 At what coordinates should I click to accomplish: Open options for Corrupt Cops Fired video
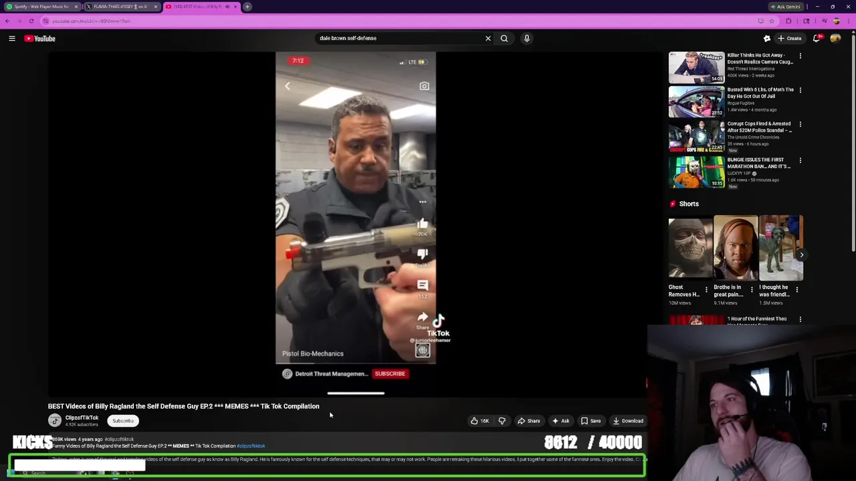coord(800,124)
